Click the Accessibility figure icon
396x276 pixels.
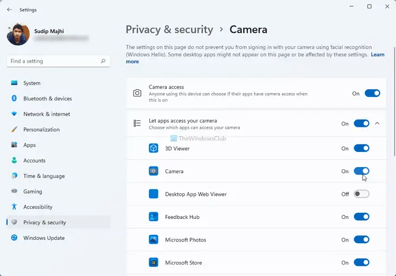pos(14,207)
